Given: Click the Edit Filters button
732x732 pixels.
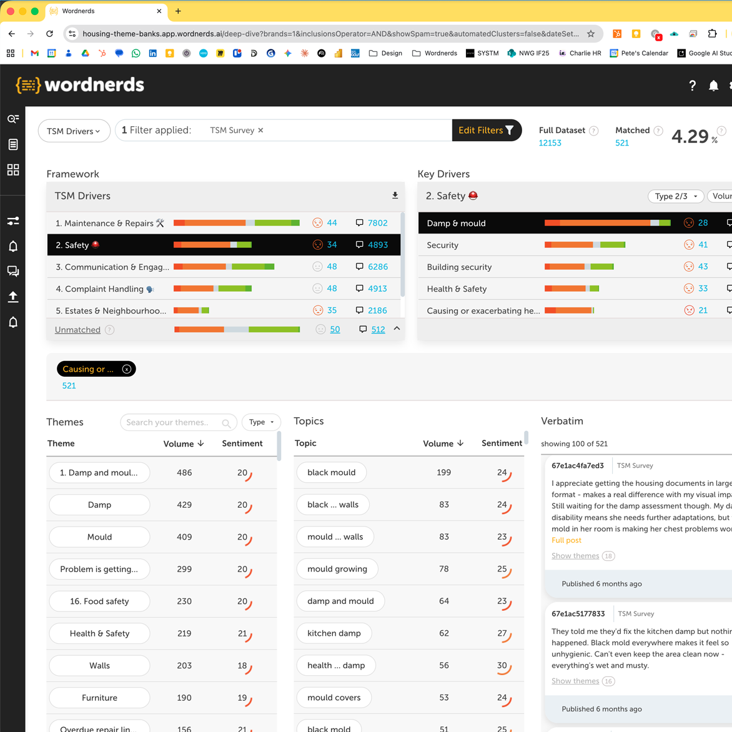Looking at the screenshot, I should (x=487, y=131).
